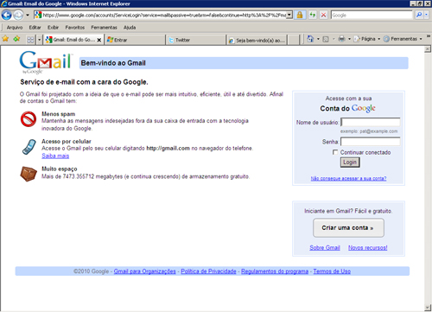This screenshot has width=432, height=312.
Task: Open Gmail para Organizações footer link
Action: click(x=144, y=271)
